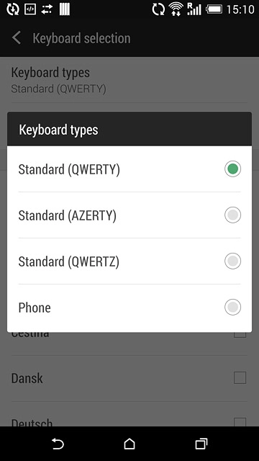Tap the Keyboard selection title text
The image size is (259, 461).
[x=81, y=38]
